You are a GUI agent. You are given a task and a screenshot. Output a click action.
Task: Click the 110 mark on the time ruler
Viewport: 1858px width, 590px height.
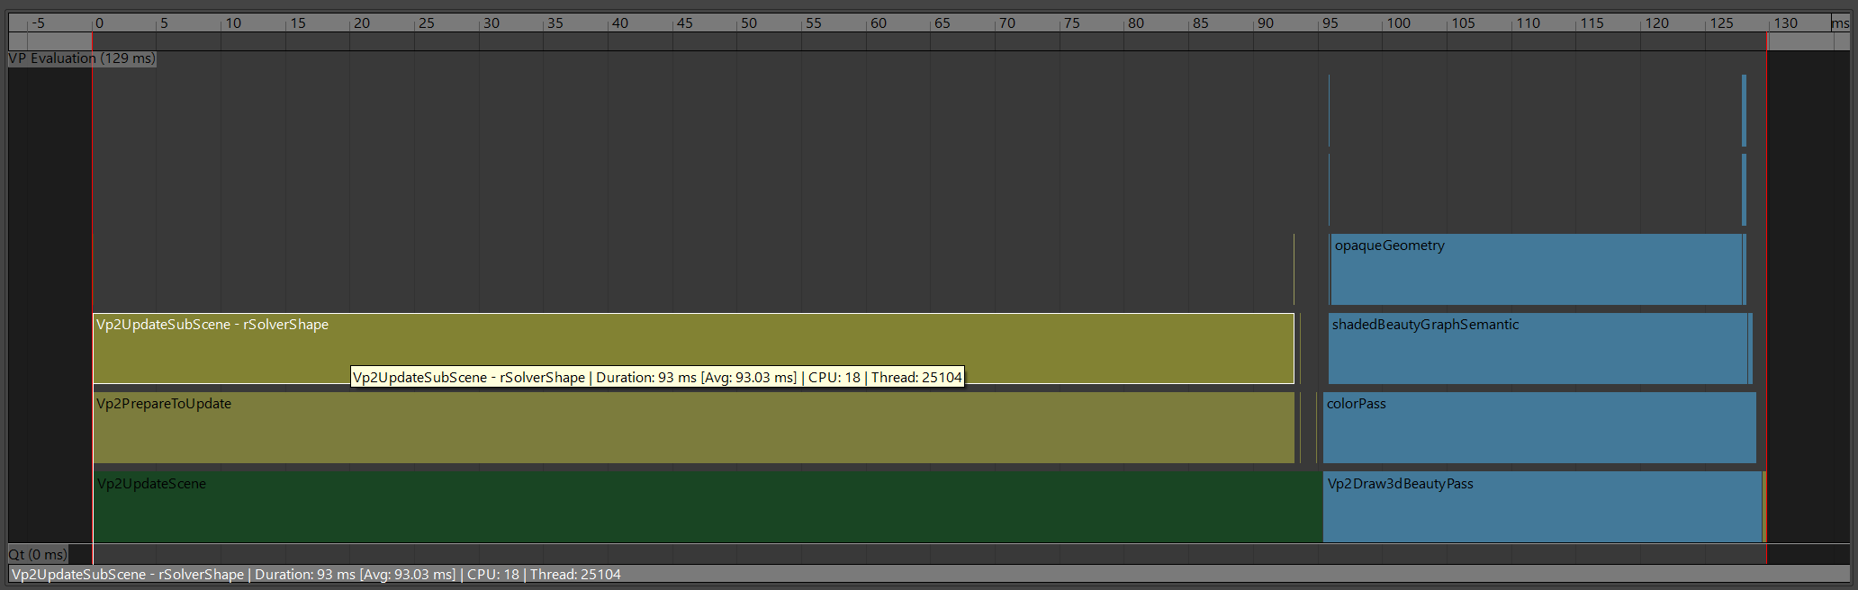click(x=1528, y=23)
